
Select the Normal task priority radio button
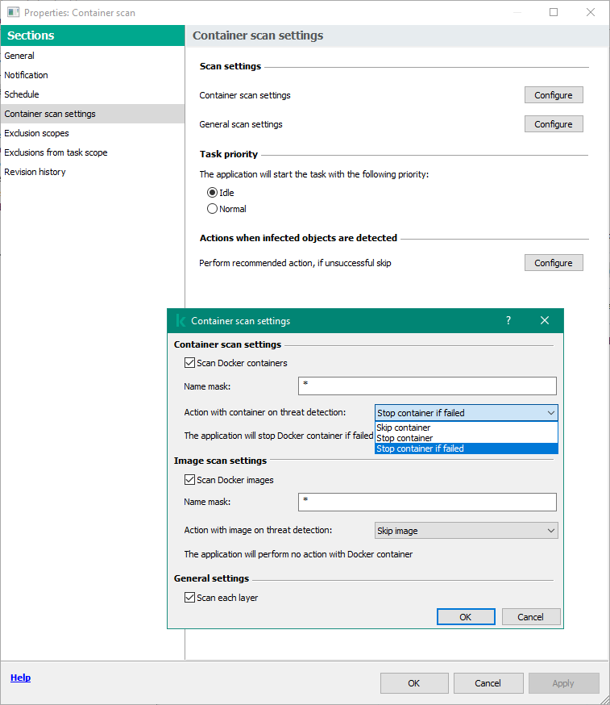tap(213, 209)
